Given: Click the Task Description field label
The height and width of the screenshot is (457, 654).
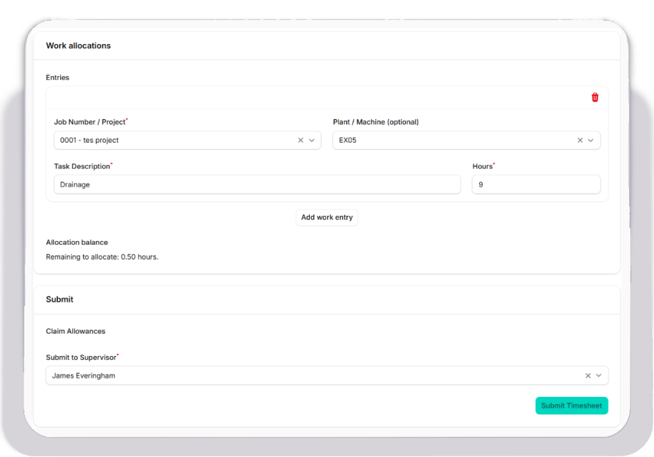Looking at the screenshot, I should pyautogui.click(x=82, y=166).
